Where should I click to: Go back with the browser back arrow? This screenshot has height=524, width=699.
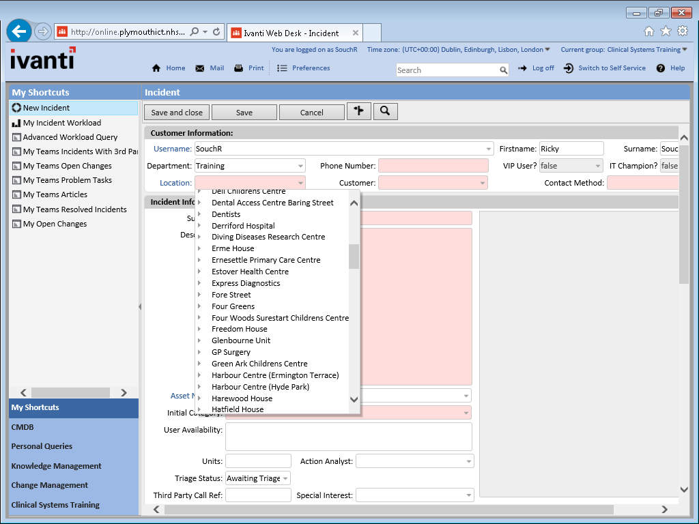pyautogui.click(x=18, y=31)
